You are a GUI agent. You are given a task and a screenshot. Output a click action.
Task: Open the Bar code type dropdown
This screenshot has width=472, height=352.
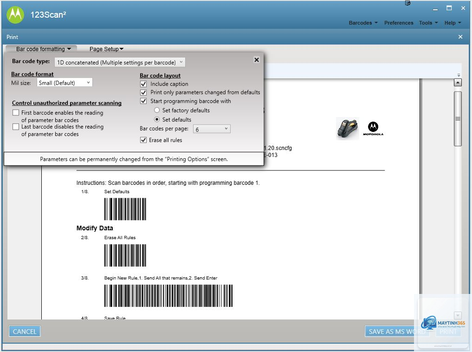point(120,62)
